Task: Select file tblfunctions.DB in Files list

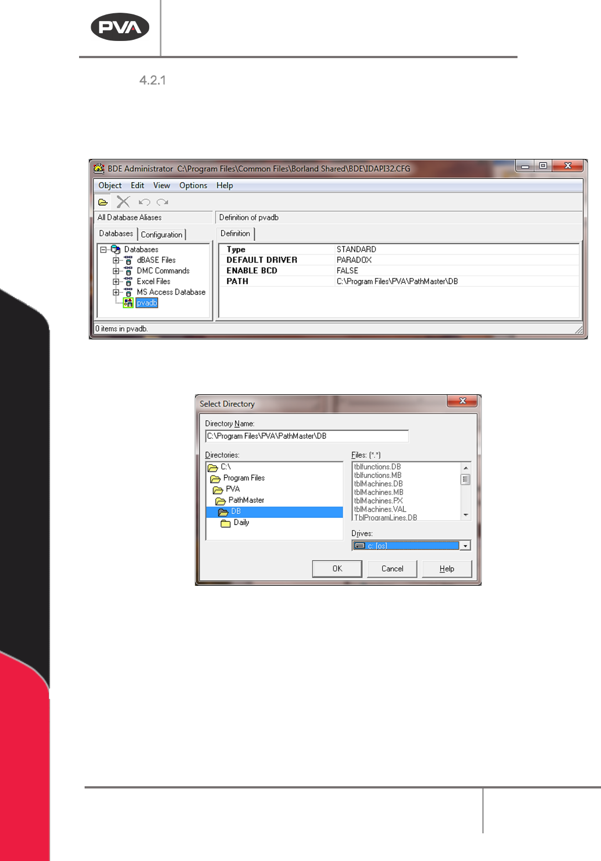Action: pos(377,467)
